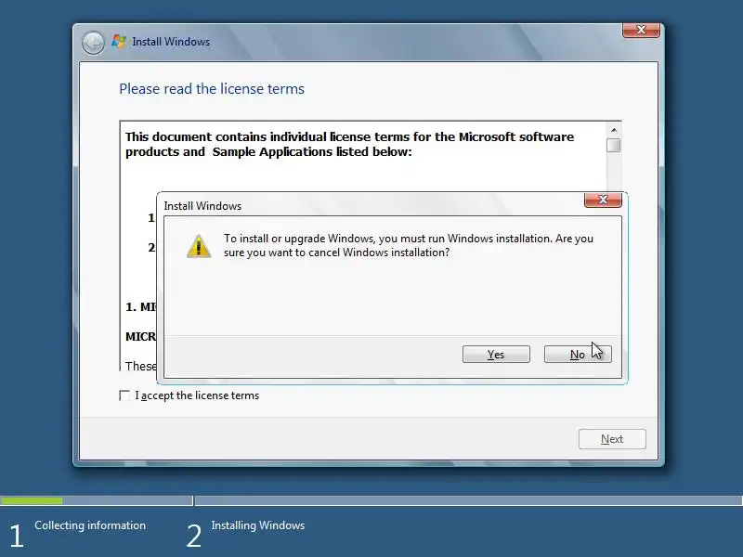Click the 'Install Windows' dialog title

click(202, 206)
